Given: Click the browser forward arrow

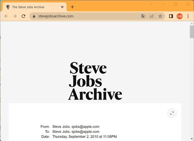Looking at the screenshot, I should coord(15,16).
